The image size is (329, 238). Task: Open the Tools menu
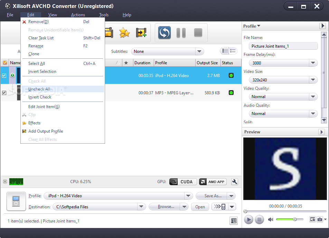coord(104,15)
